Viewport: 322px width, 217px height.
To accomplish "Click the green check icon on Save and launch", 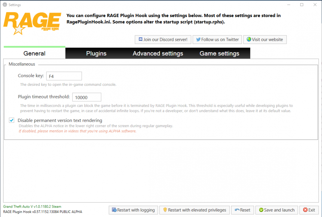I will (261, 210).
